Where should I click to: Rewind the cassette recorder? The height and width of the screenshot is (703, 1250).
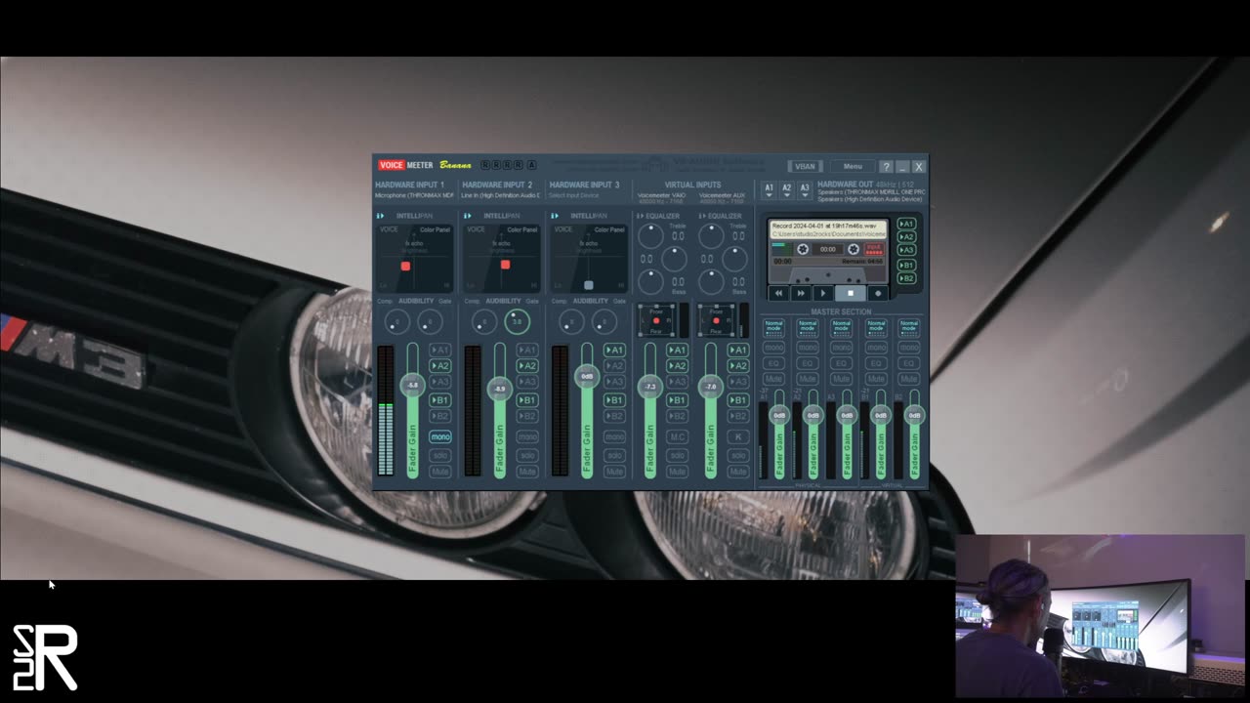(x=778, y=293)
